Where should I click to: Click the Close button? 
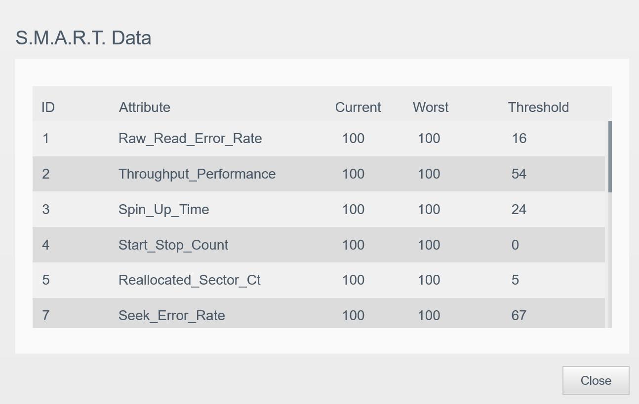pos(596,380)
